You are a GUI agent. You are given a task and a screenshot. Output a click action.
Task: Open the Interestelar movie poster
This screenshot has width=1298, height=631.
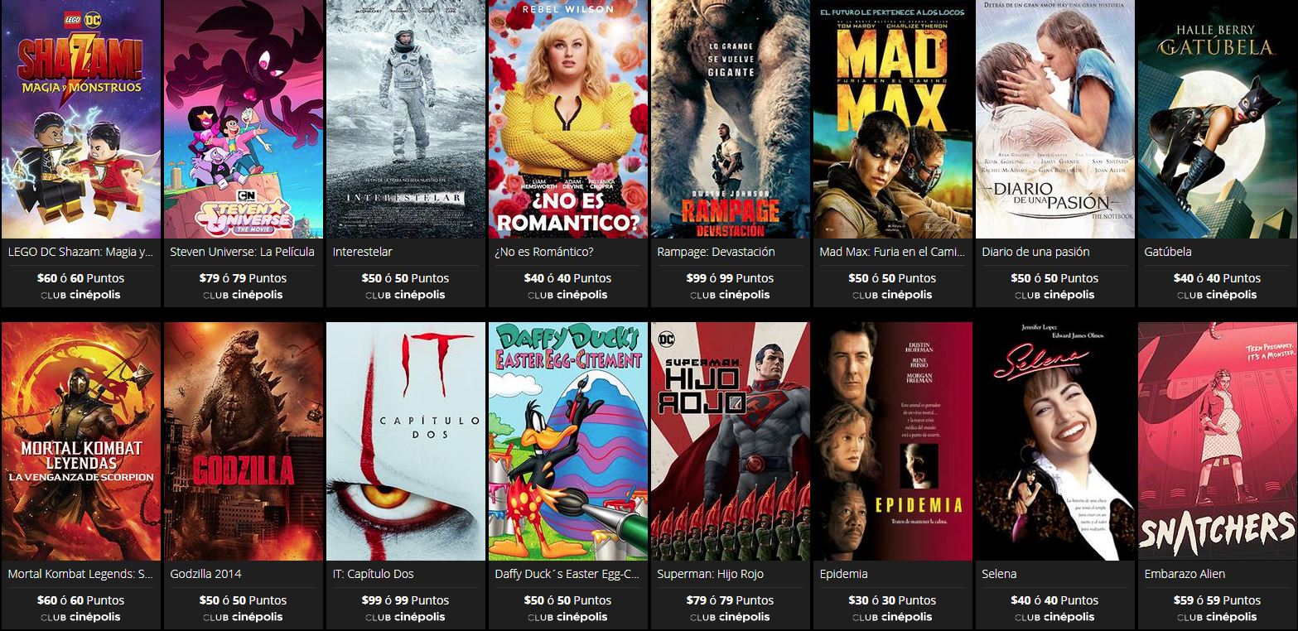pos(406,119)
